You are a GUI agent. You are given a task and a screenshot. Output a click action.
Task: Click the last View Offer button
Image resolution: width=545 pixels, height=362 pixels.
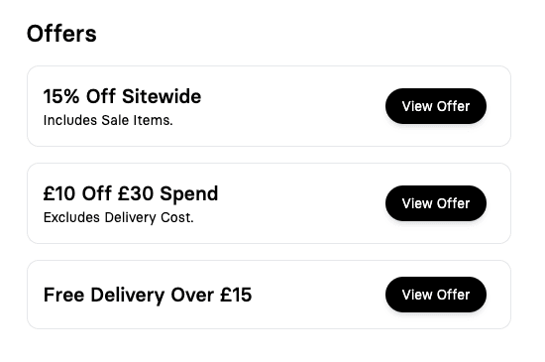tap(436, 295)
